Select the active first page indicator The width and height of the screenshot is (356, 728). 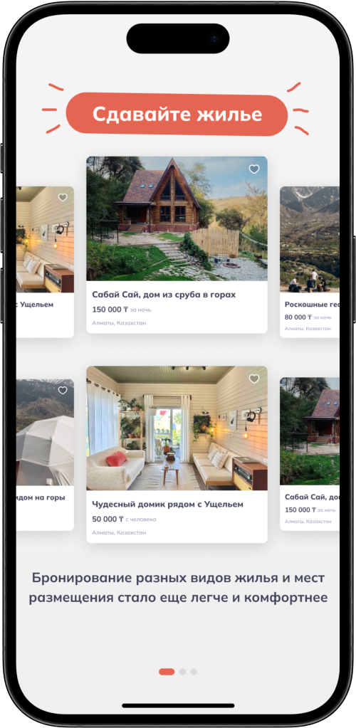pyautogui.click(x=167, y=672)
